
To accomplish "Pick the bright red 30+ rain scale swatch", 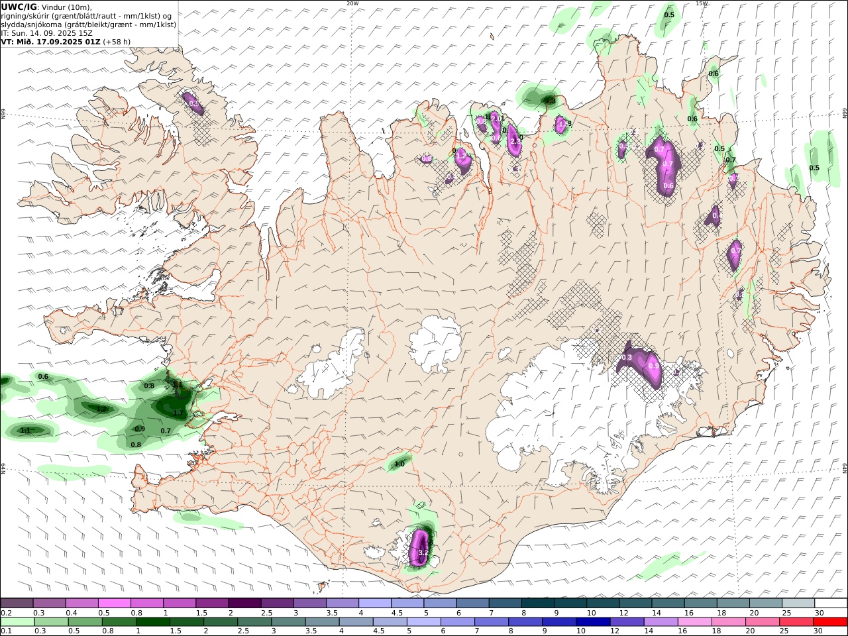I will click(x=830, y=622).
